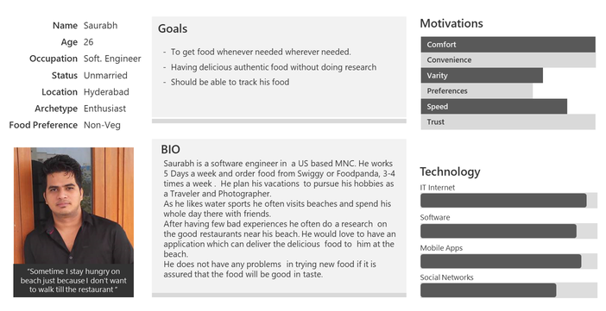This screenshot has width=606, height=311.
Task: Select the Non-Veg food preference text
Action: point(102,126)
